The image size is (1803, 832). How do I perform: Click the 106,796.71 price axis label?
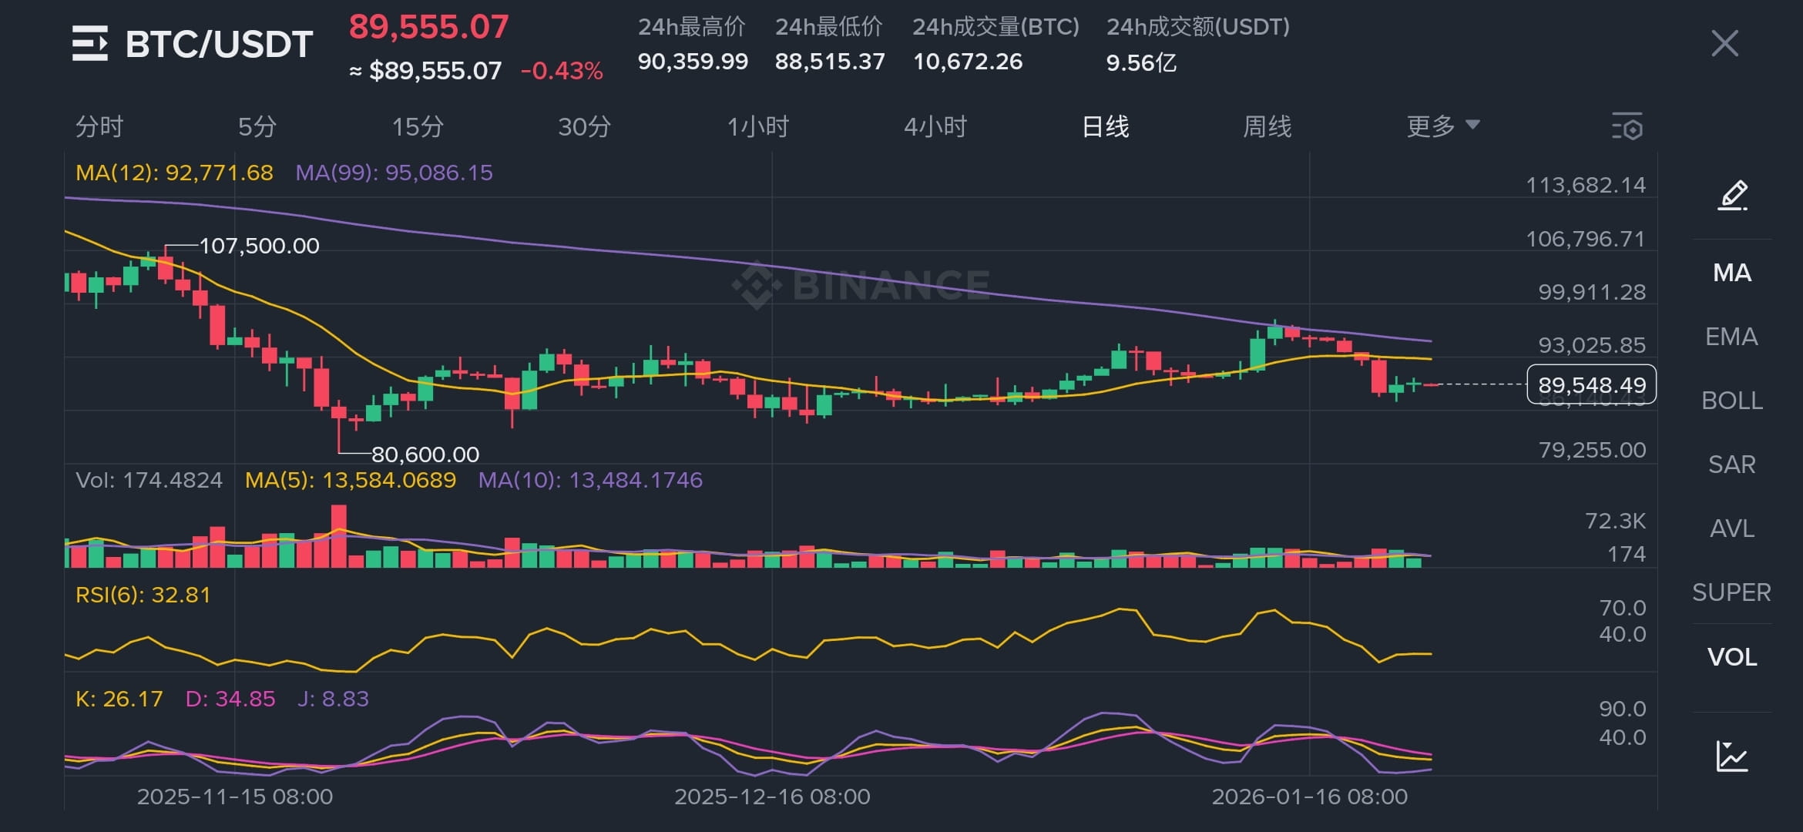[x=1586, y=239]
